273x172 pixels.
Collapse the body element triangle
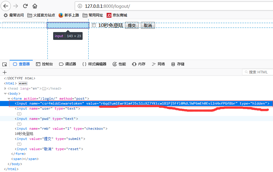[5, 94]
